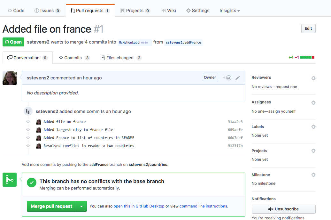Click the Owner badge
This screenshot has height=220, width=331.
210,77
